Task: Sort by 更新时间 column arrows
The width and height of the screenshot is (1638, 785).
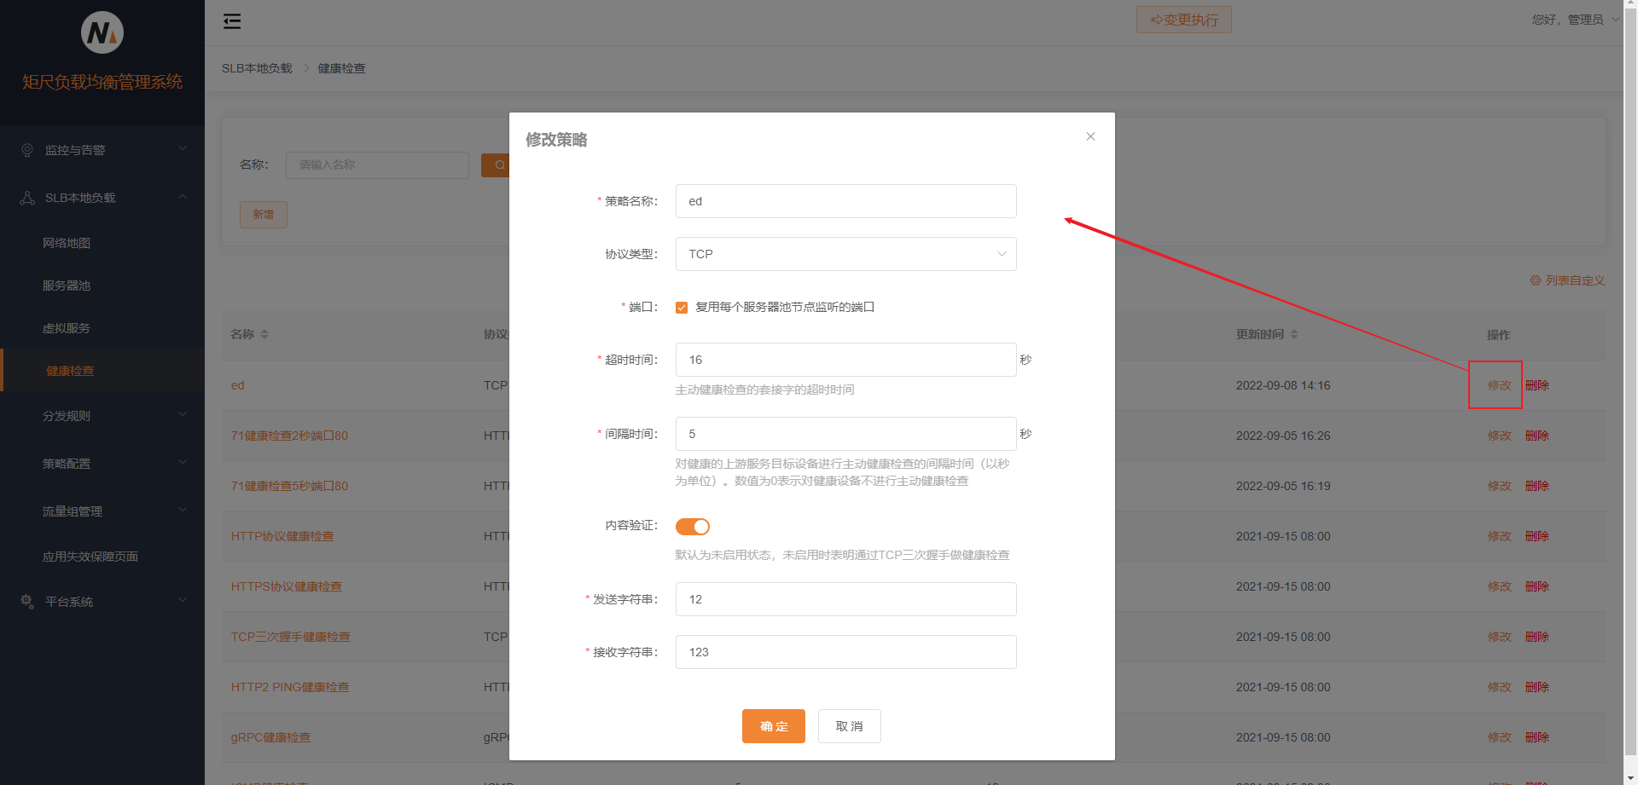Action: [x=1294, y=334]
